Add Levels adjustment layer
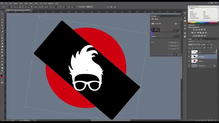The height and width of the screenshot is (123, 219). click(x=196, y=30)
